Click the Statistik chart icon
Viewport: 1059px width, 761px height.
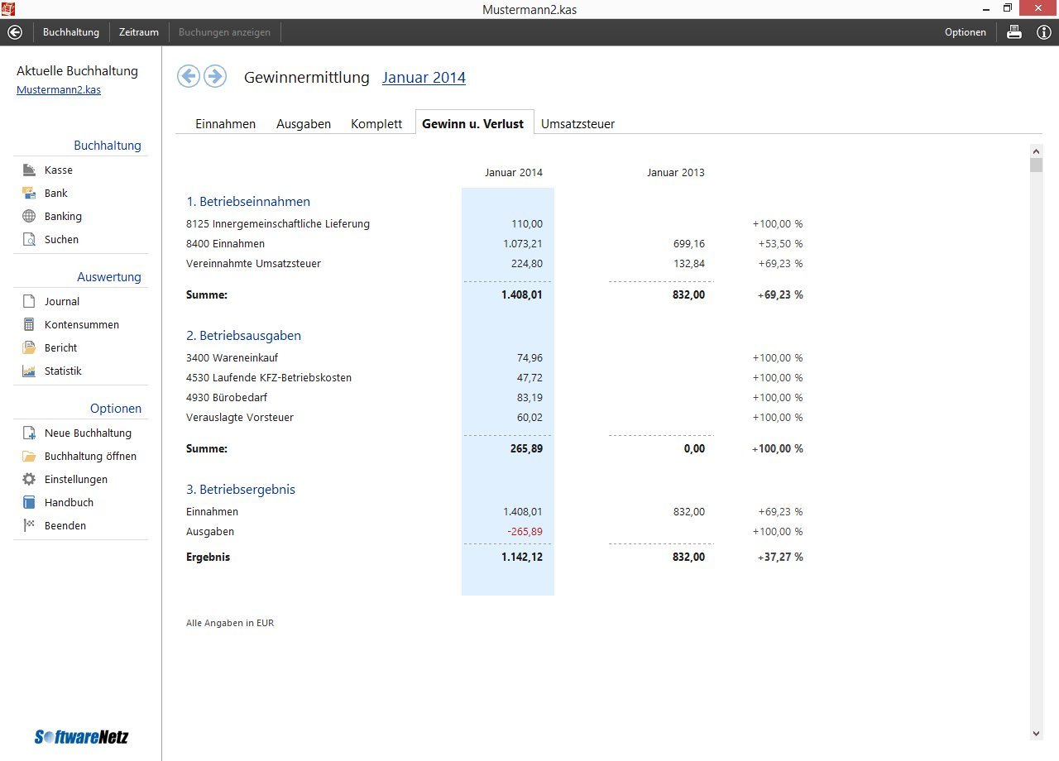click(x=29, y=371)
